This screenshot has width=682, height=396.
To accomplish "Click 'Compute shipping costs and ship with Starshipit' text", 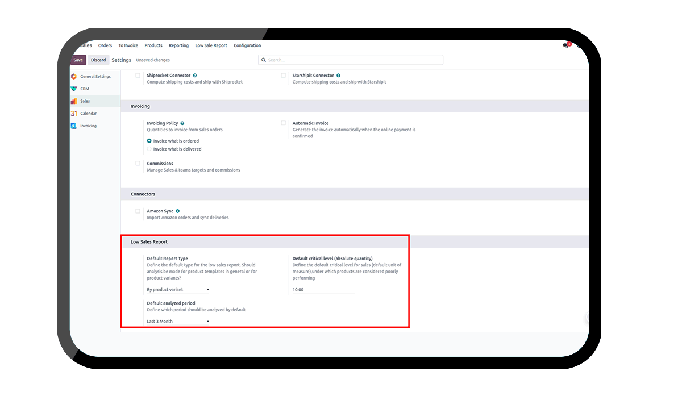I will (x=339, y=82).
